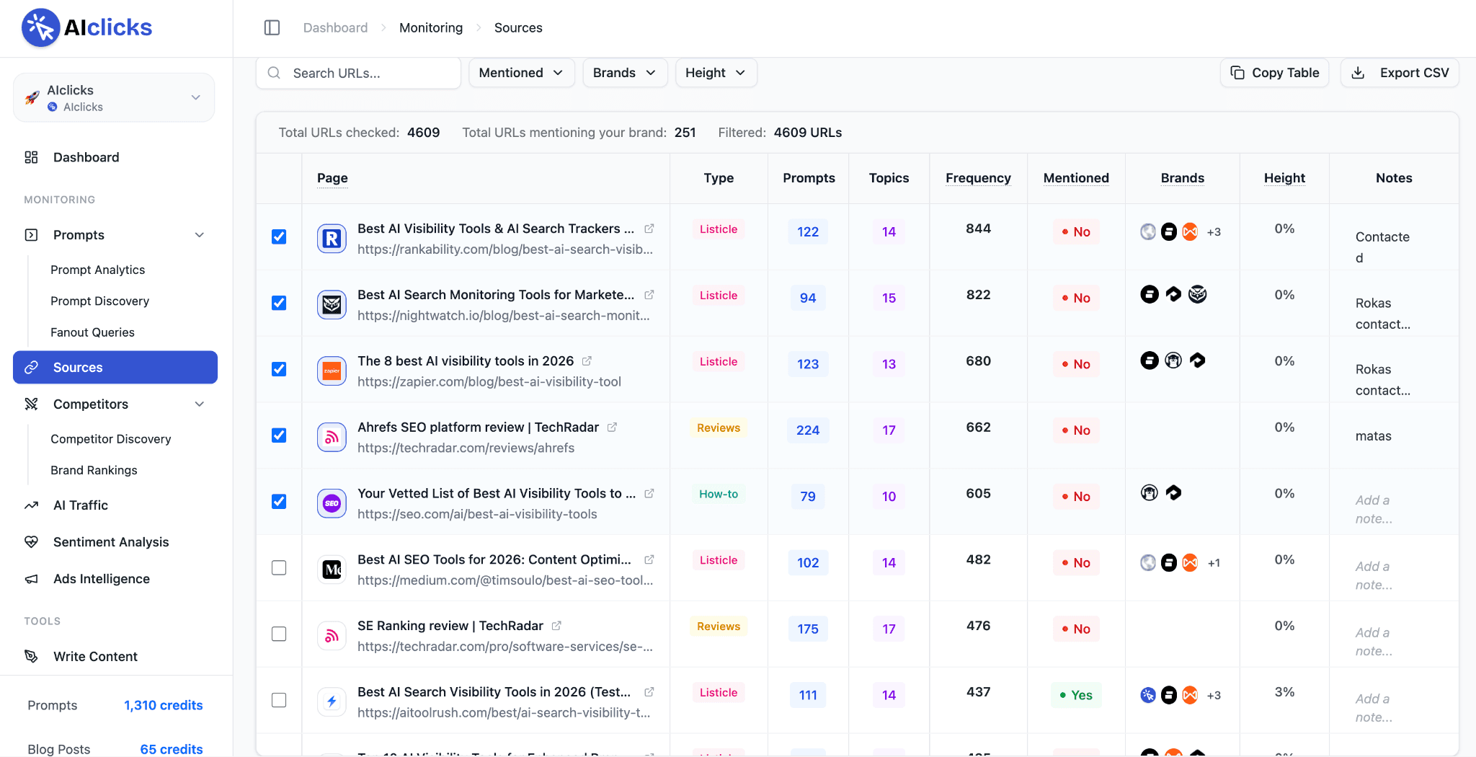
Task: Click the +1 brands badge in Medium row
Action: point(1214,563)
